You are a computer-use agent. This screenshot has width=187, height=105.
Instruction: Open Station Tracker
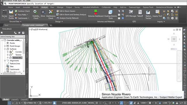pyautogui.click(x=148, y=14)
